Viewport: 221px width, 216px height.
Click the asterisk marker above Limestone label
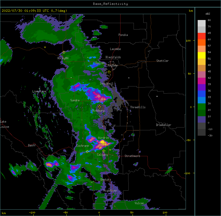(39, 89)
